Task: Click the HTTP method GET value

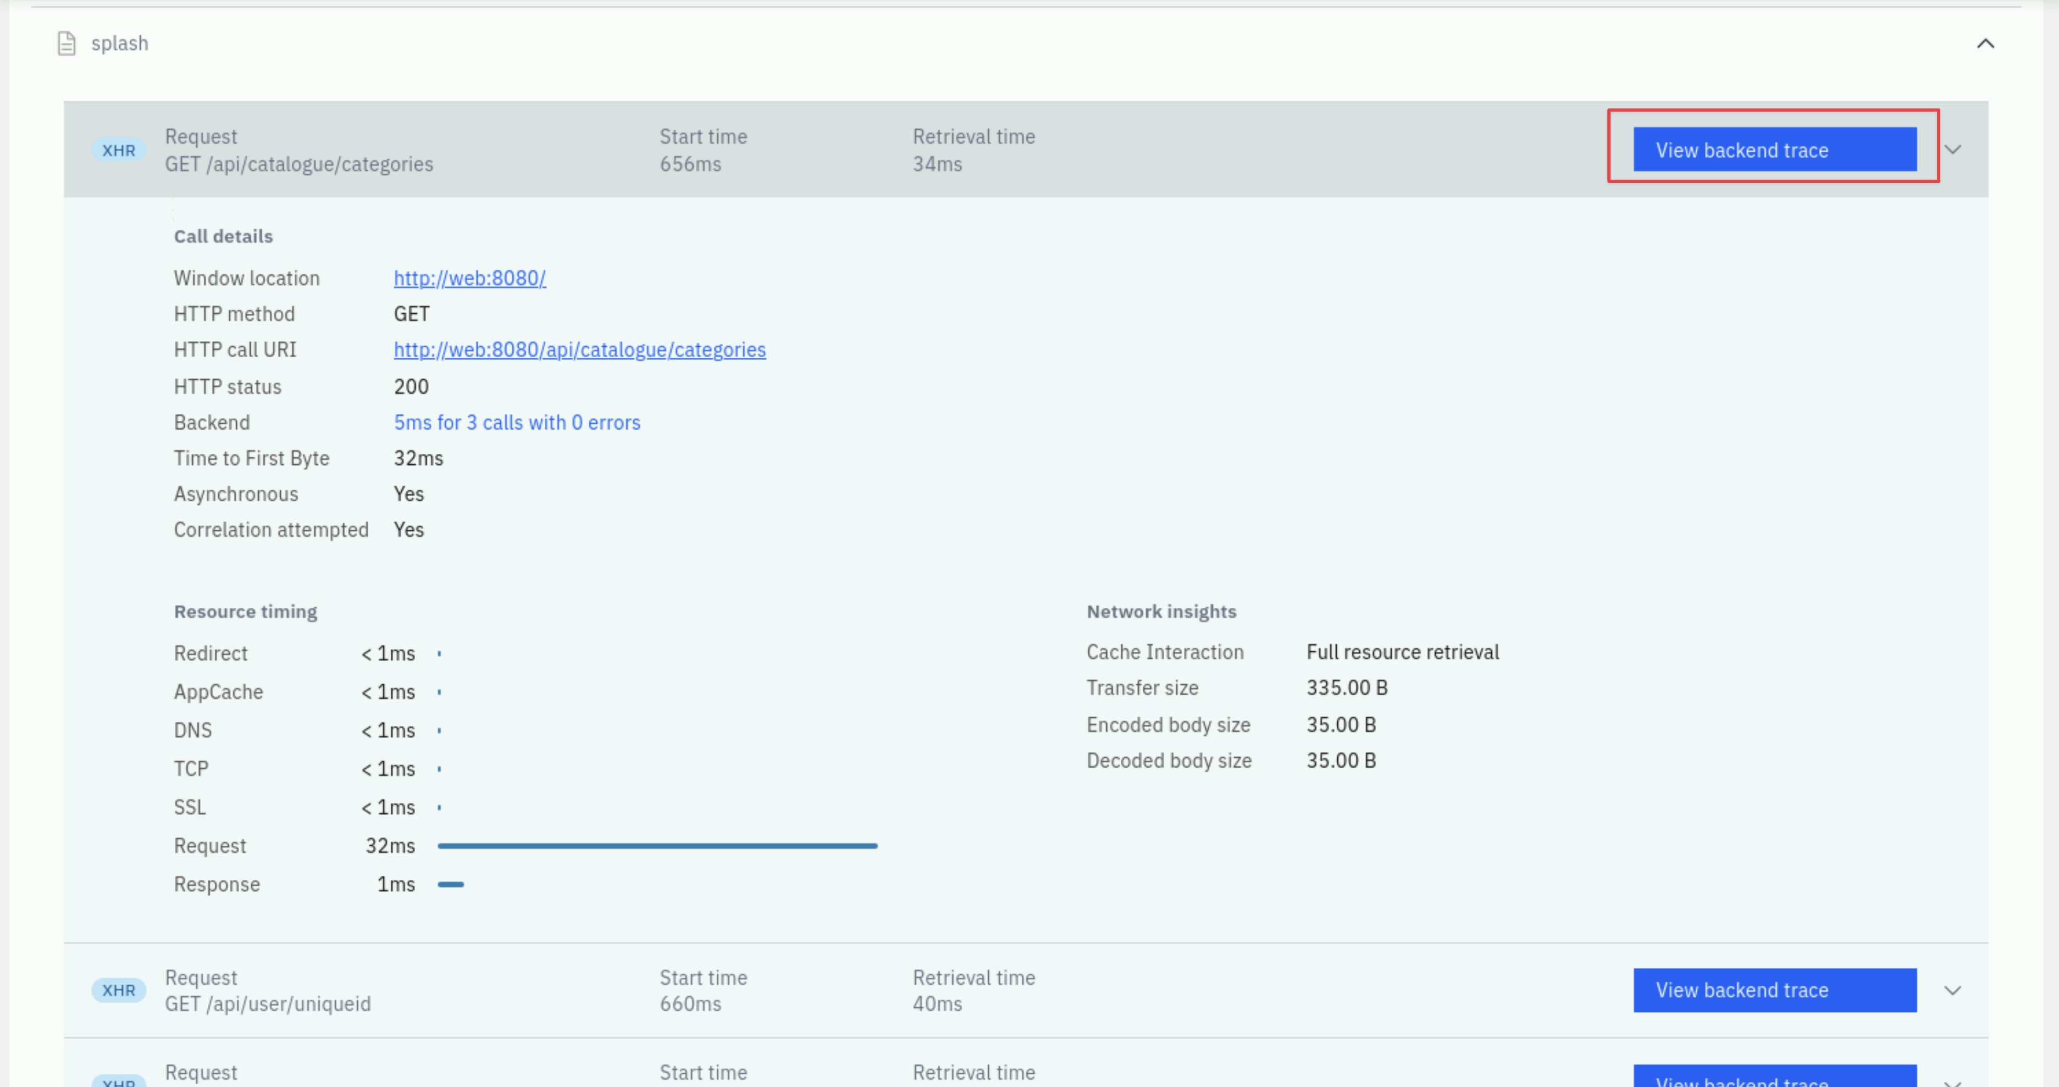Action: (412, 314)
